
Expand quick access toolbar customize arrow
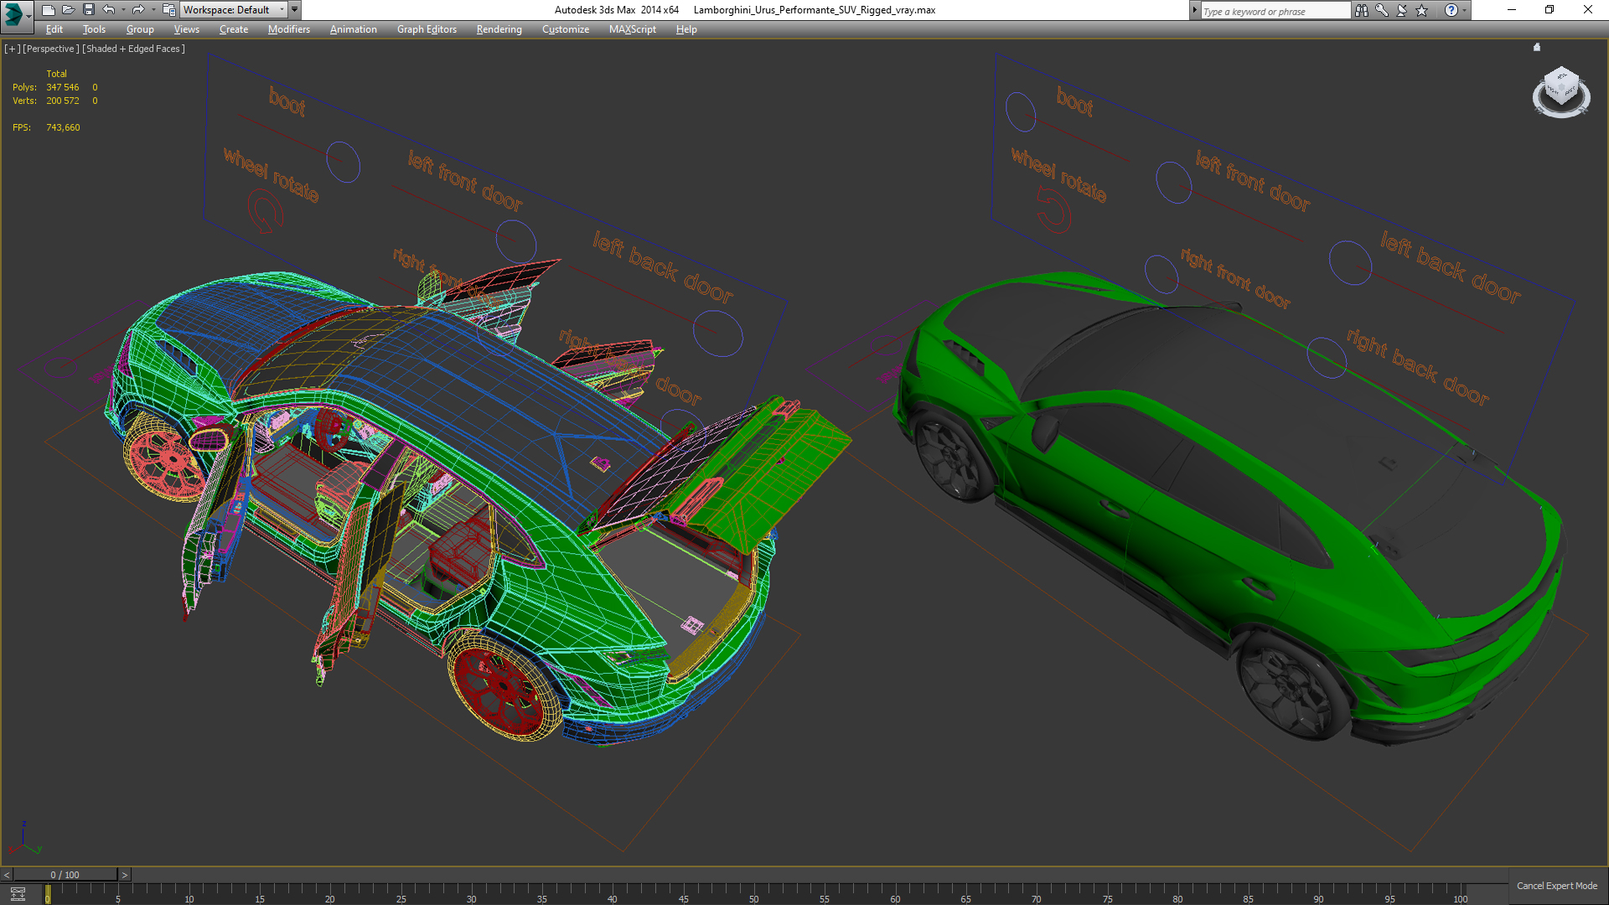tap(294, 10)
